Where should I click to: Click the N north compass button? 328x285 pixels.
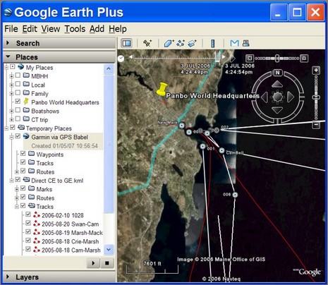(x=278, y=73)
